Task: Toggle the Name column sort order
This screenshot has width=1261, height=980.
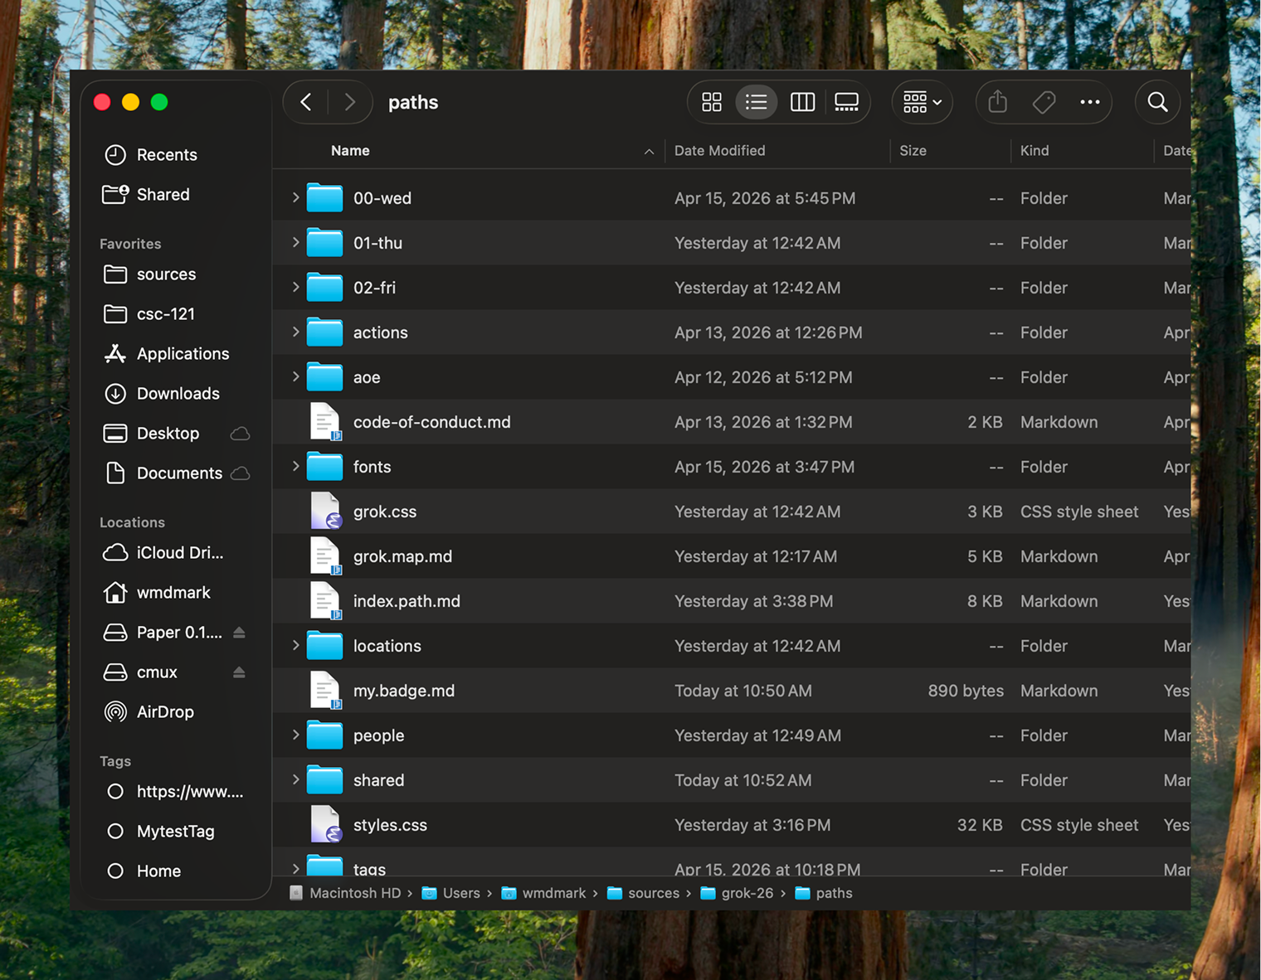Action: coord(350,150)
